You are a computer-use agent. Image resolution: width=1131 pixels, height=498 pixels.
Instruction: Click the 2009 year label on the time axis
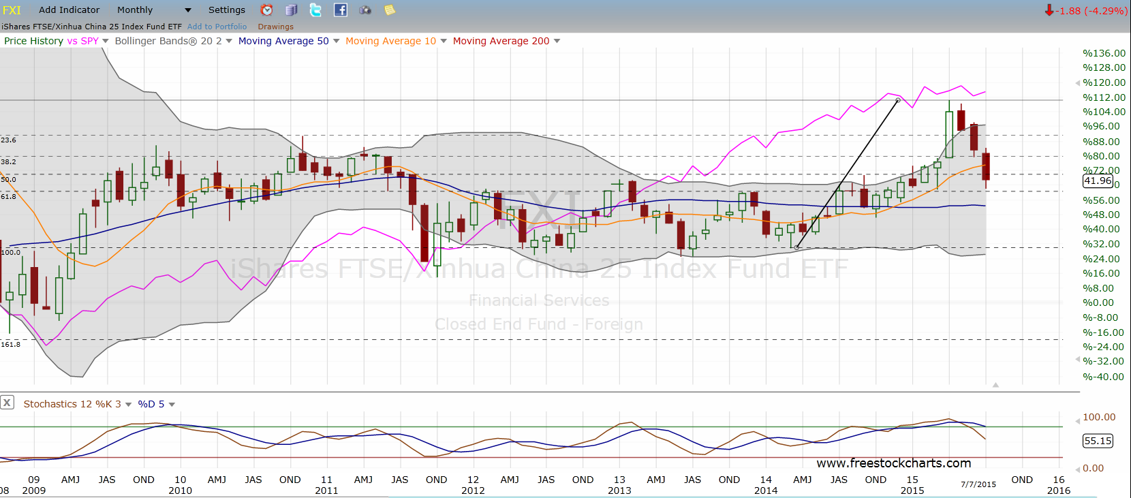34,491
